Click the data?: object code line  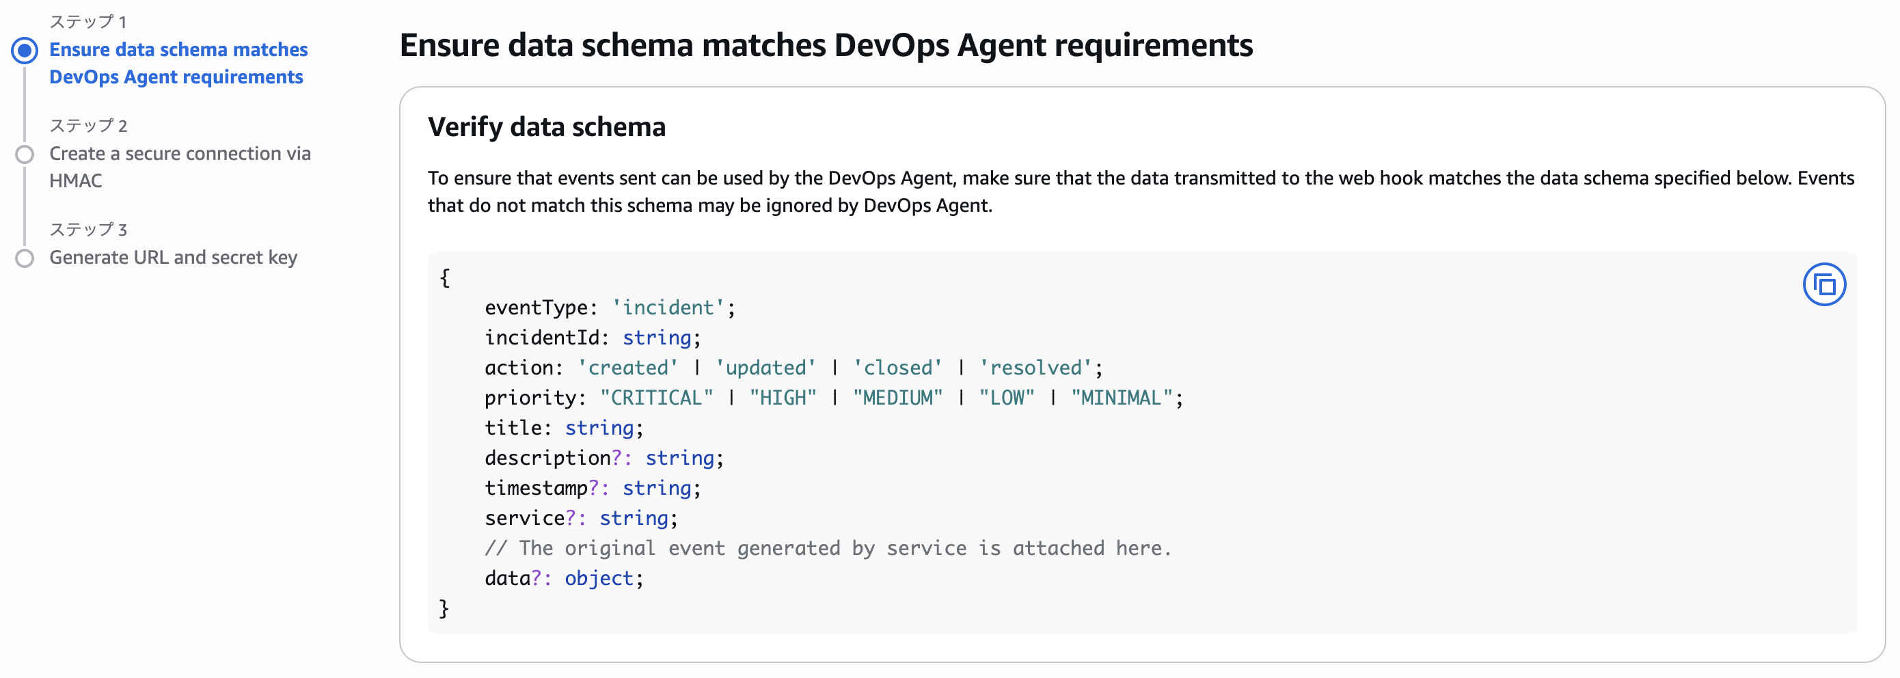[564, 579]
